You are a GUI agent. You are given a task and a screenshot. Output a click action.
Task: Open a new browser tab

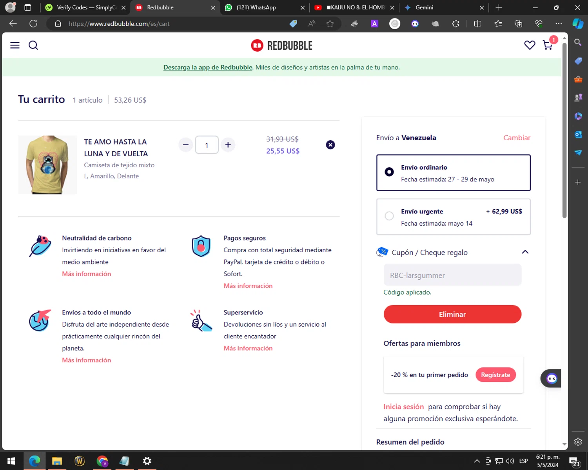(x=499, y=7)
